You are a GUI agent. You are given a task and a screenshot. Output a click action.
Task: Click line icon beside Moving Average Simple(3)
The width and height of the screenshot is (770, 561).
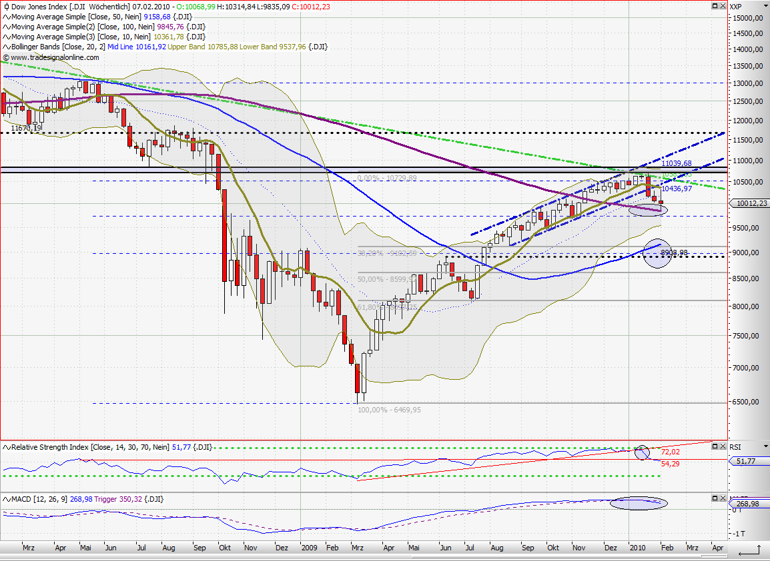(x=7, y=37)
